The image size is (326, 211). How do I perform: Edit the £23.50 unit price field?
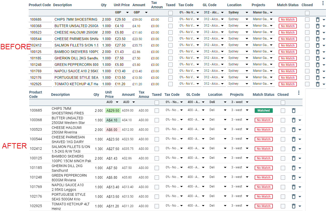[x=122, y=39]
